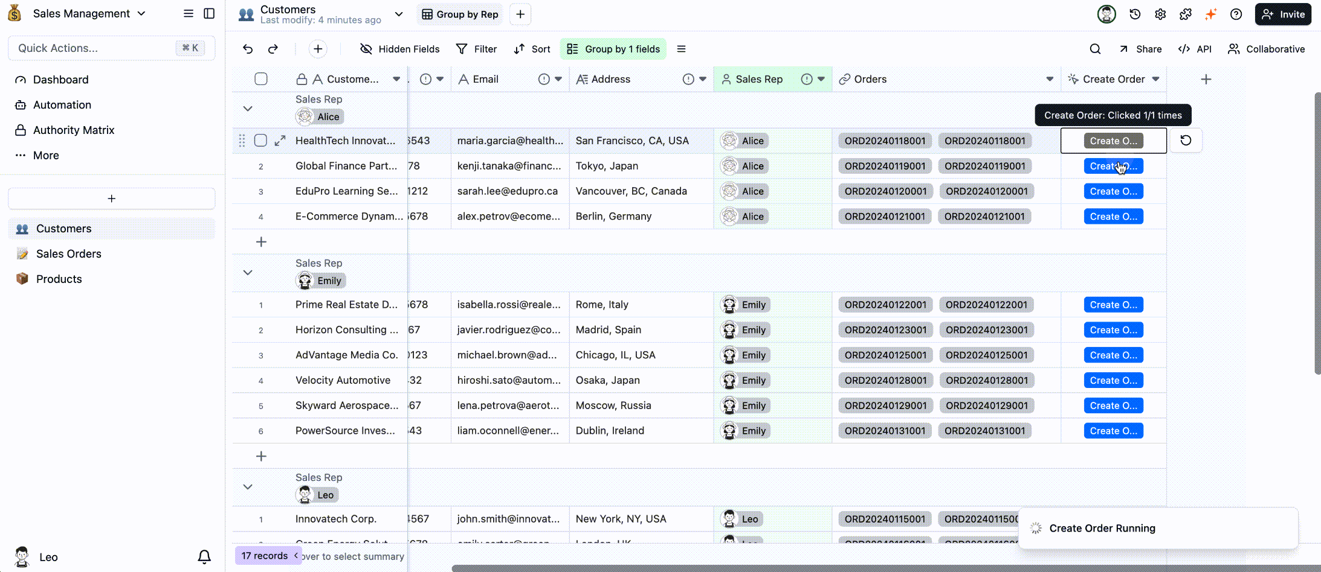1321x572 pixels.
Task: Open the view history clock icon
Action: 1135,14
